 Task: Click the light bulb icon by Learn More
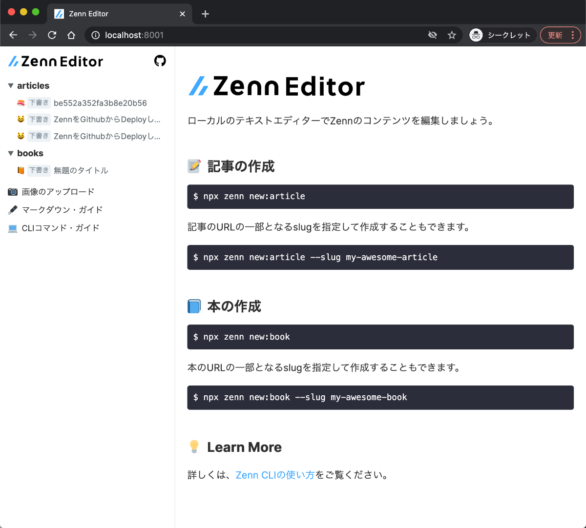point(194,447)
